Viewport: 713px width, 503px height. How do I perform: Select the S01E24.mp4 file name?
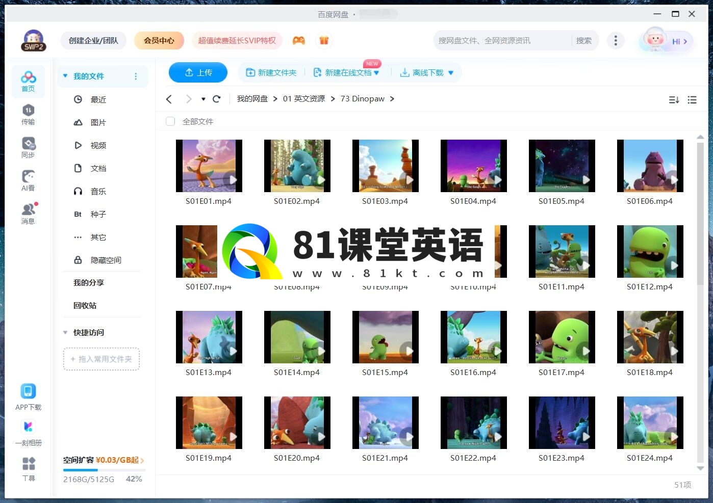click(x=650, y=458)
